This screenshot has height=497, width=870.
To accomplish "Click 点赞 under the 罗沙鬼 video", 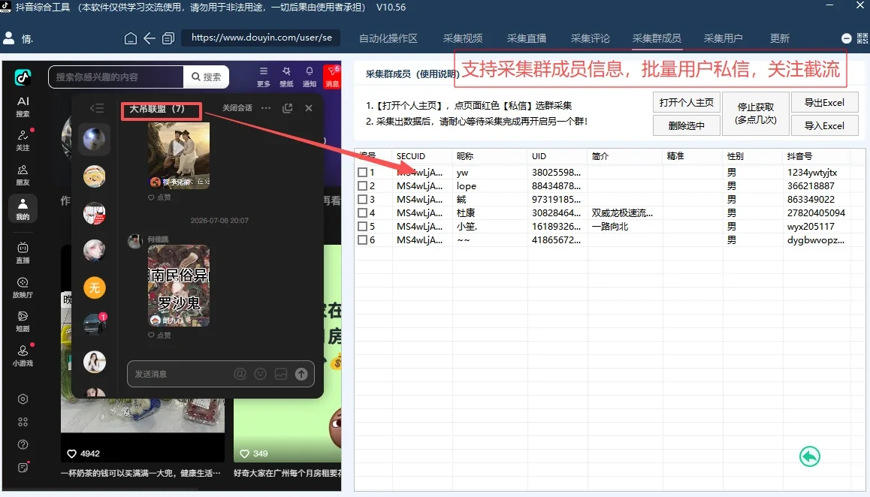I will (159, 335).
